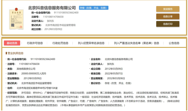Click the 信息分享 button

click(168, 16)
